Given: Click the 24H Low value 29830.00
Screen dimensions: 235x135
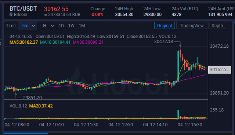Looking at the screenshot, I should click(152, 15).
